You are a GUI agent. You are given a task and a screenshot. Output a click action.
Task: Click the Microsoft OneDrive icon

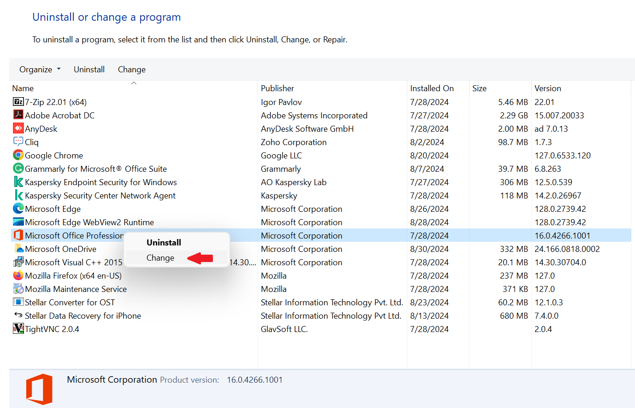click(18, 249)
